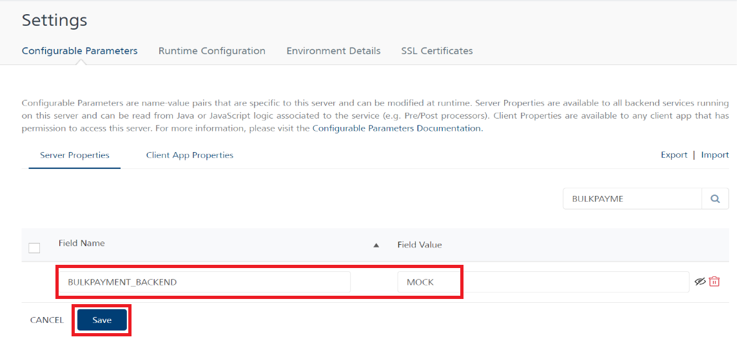742x346 pixels.
Task: Click CANCEL to discard changes
Action: coord(47,320)
